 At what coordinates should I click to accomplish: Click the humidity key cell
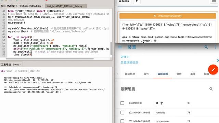tap(160, 112)
